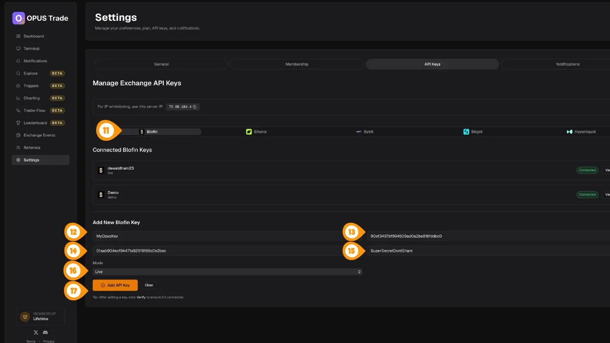The image size is (610, 343).
Task: Click the Bybit exchange logo icon
Action: (359, 132)
